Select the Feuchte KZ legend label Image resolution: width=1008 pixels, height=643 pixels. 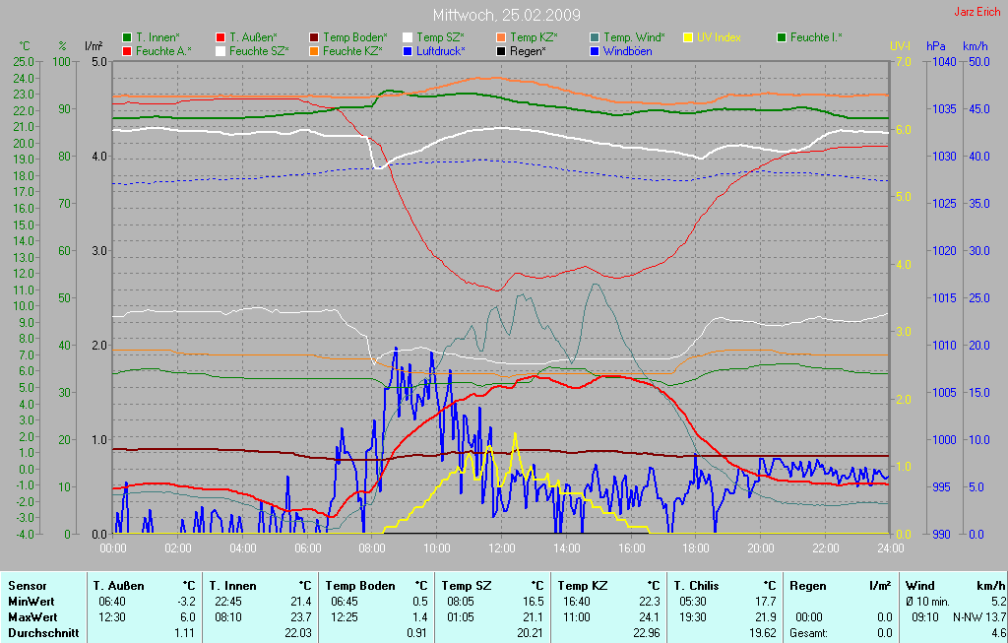click(x=351, y=50)
